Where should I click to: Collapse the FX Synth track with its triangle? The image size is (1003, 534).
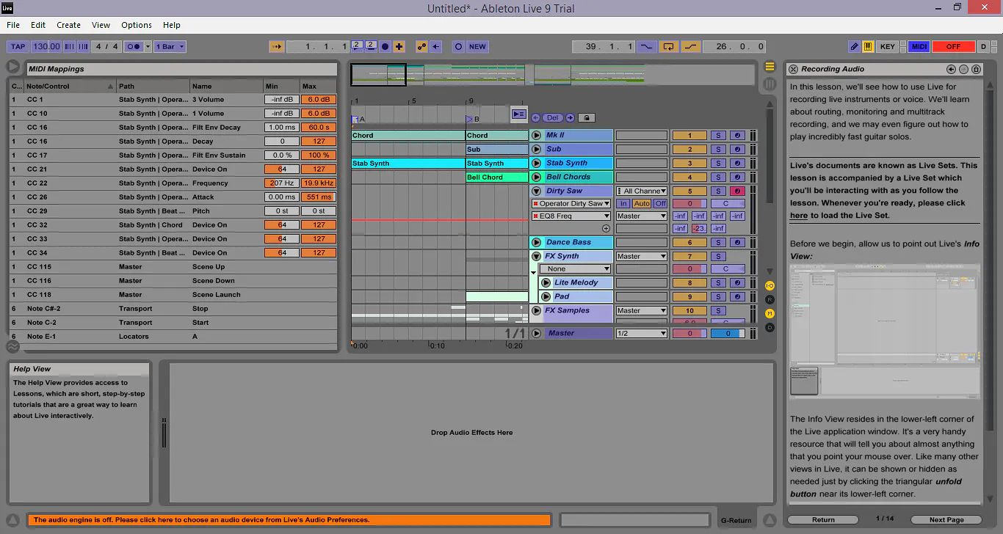tap(537, 256)
